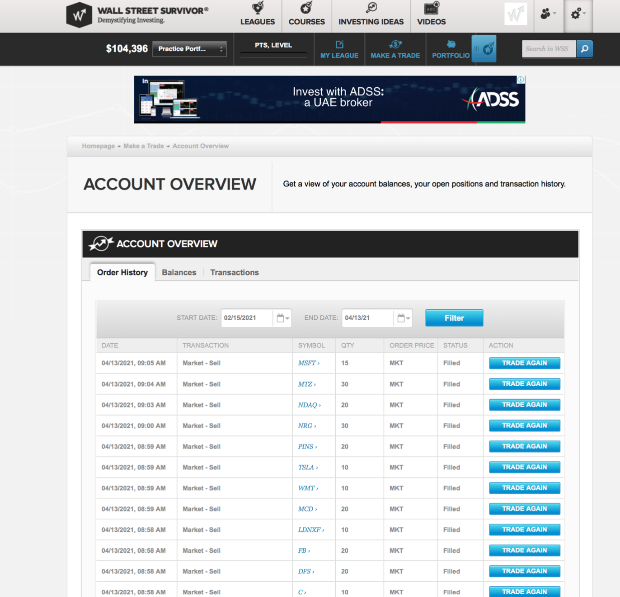Open the Courses icon in navigation
620x597 pixels.
tap(306, 8)
